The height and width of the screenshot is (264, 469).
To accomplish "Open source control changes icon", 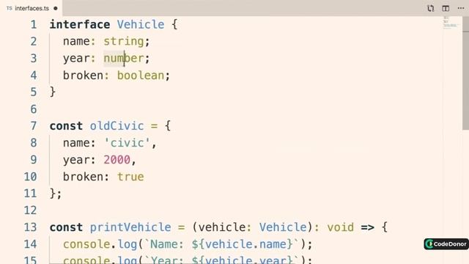I will [430, 8].
